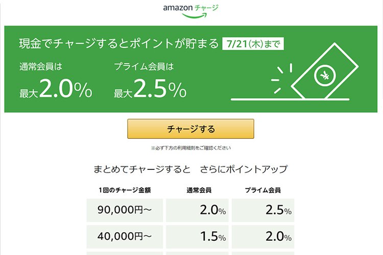Click the プライム会員 table column header

pos(262,190)
